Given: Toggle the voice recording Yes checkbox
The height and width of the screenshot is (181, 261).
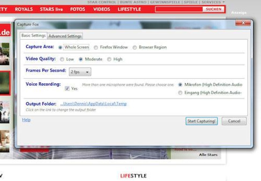Looking at the screenshot, I should (x=67, y=88).
